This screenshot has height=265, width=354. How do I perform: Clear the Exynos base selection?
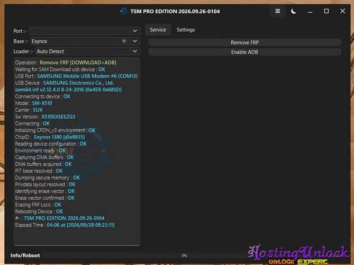click(124, 41)
